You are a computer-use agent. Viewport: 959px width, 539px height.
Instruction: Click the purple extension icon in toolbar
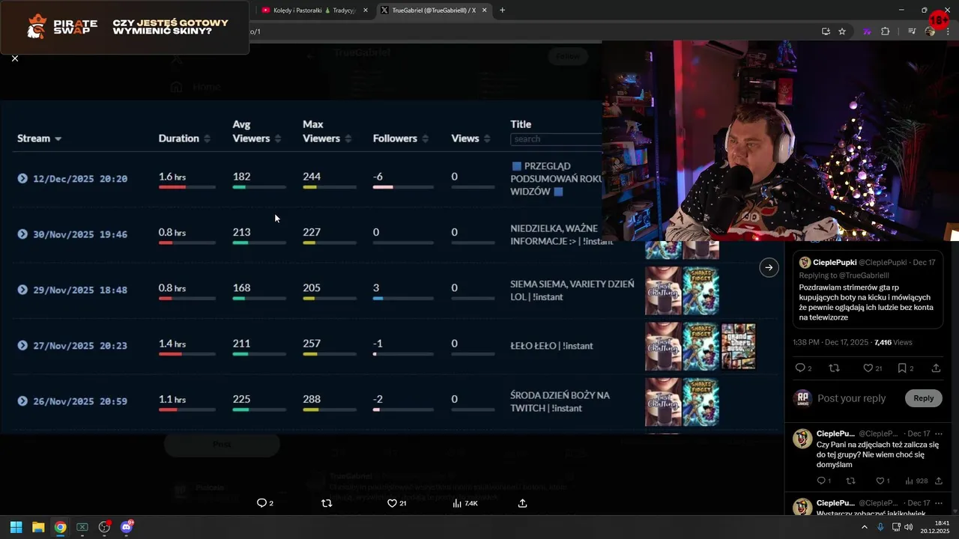tap(867, 31)
